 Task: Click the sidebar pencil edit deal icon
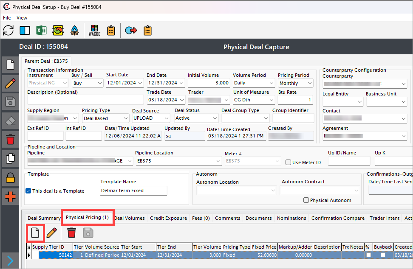[10, 83]
